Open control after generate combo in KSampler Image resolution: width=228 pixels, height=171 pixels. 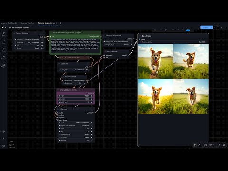tap(75, 126)
